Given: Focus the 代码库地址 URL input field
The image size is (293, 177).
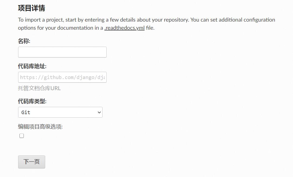Looking at the screenshot, I should (x=62, y=77).
